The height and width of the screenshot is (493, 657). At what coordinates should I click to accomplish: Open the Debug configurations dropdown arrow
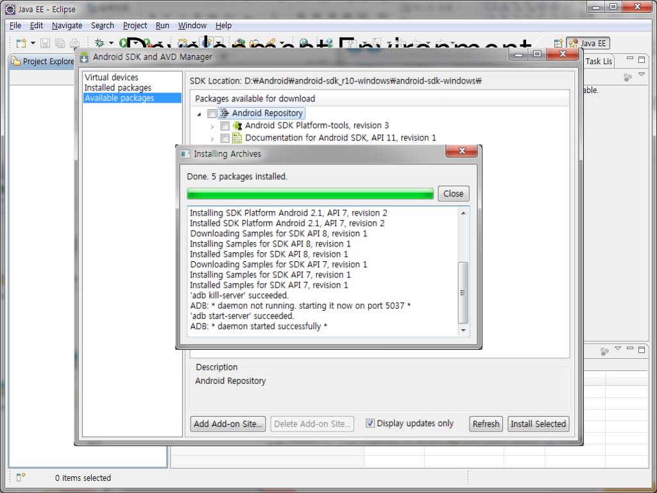tap(111, 43)
